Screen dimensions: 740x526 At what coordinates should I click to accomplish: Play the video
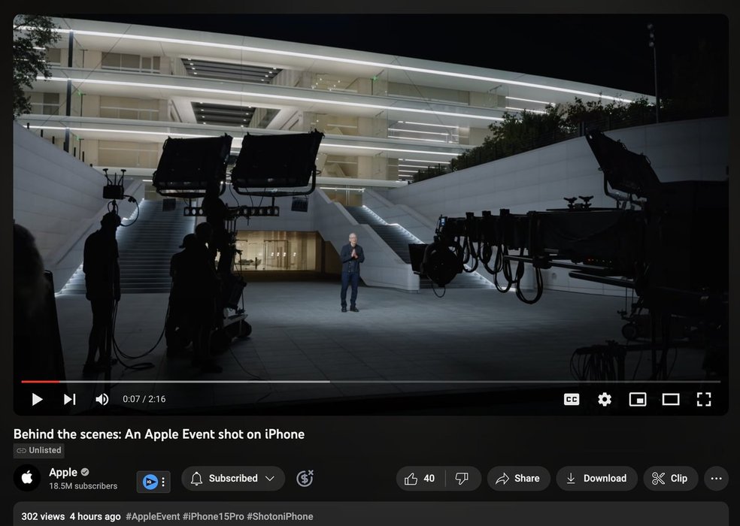click(37, 400)
